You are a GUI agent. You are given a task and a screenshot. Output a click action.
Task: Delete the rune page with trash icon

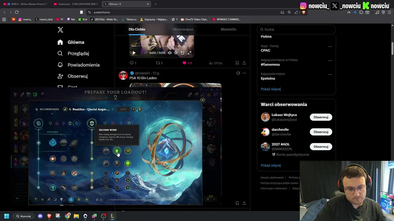pos(139,109)
